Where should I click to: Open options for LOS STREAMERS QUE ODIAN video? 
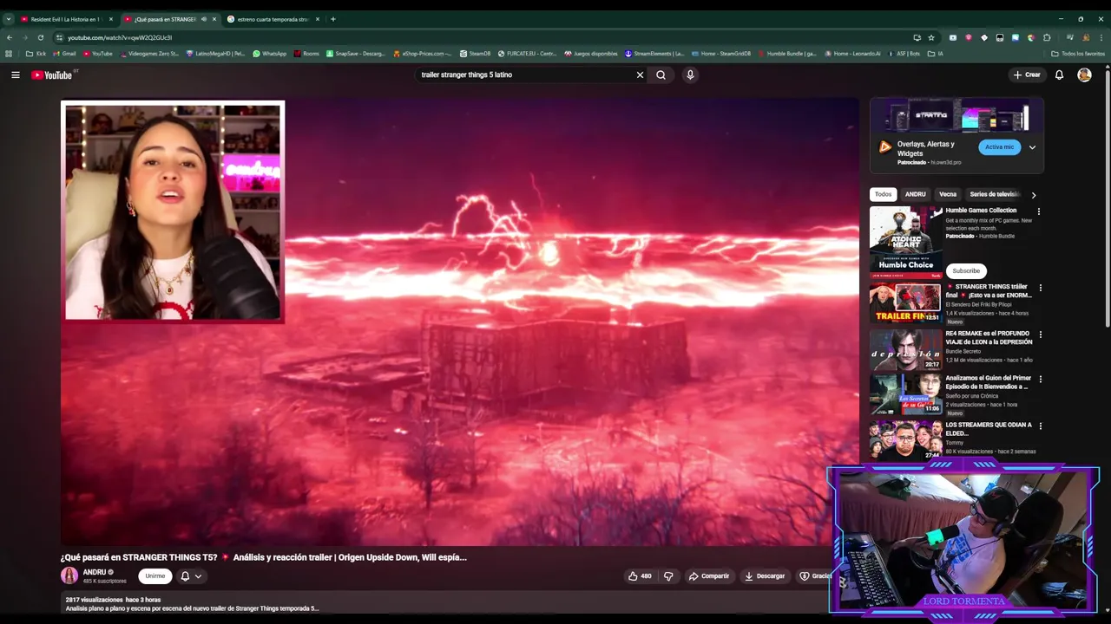point(1041,426)
